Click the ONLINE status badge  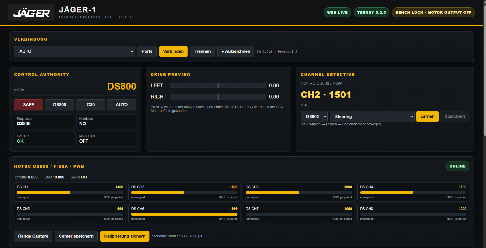click(458, 166)
